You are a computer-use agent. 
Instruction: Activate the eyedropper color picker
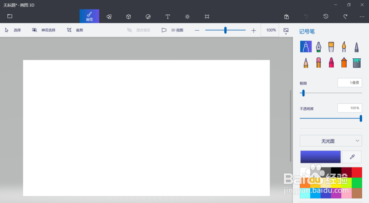tap(352, 157)
